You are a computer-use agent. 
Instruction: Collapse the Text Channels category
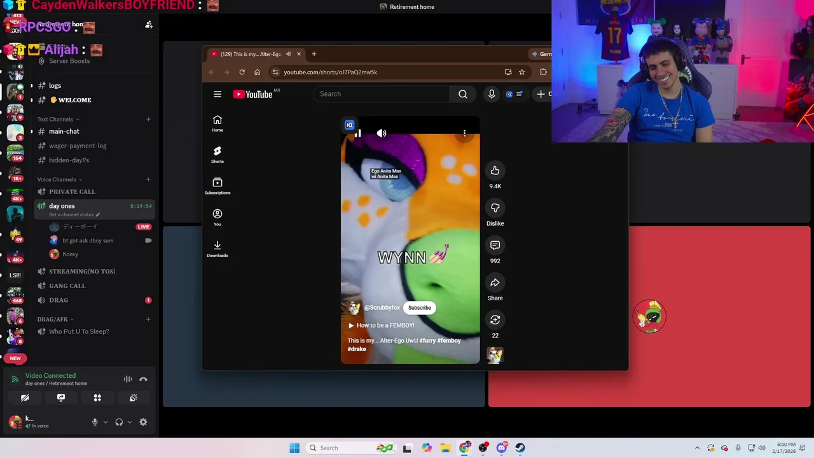point(58,119)
